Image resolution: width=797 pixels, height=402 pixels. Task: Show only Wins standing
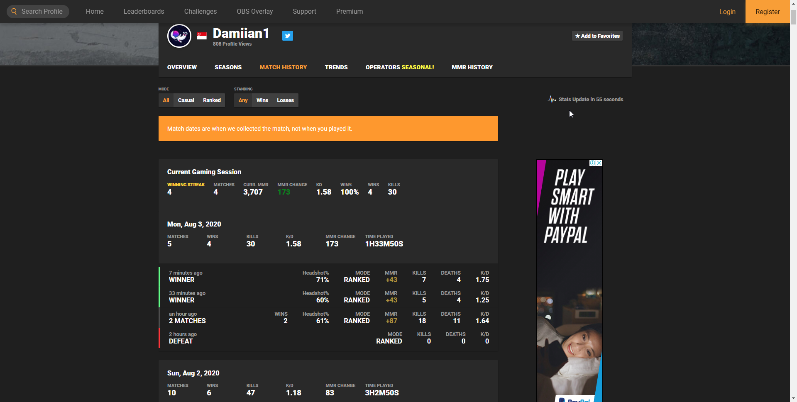[x=262, y=100]
